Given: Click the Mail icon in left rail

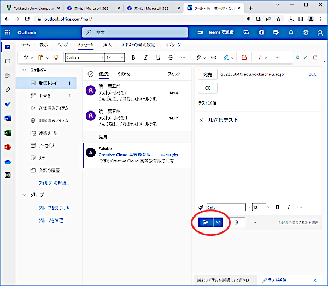Looking at the screenshot, I should coord(8,46).
